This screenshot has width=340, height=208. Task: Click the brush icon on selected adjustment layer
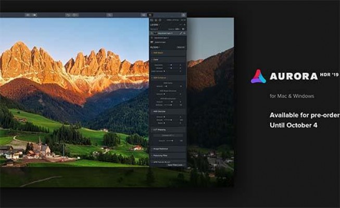tap(181, 33)
